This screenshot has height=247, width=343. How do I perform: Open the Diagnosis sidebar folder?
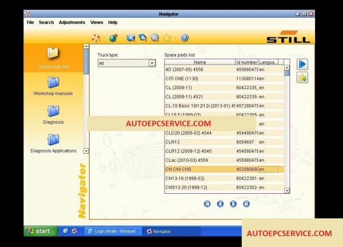point(53,111)
